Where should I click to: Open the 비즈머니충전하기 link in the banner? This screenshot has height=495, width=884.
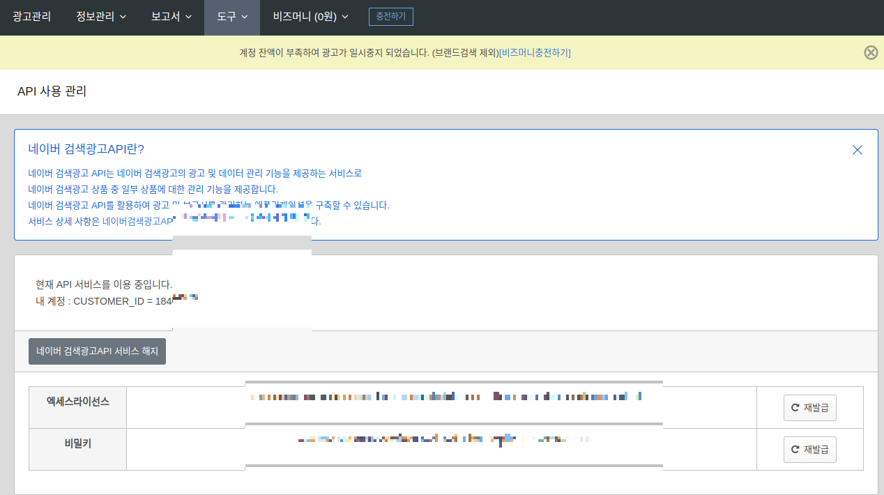535,53
